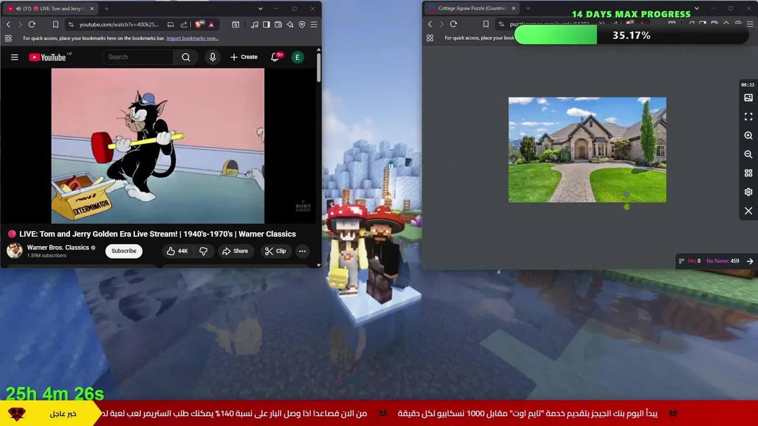Go back in the puzzle browser window

(x=430, y=24)
